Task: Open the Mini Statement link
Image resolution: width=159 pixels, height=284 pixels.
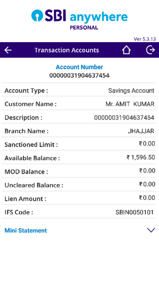Action: [25, 230]
